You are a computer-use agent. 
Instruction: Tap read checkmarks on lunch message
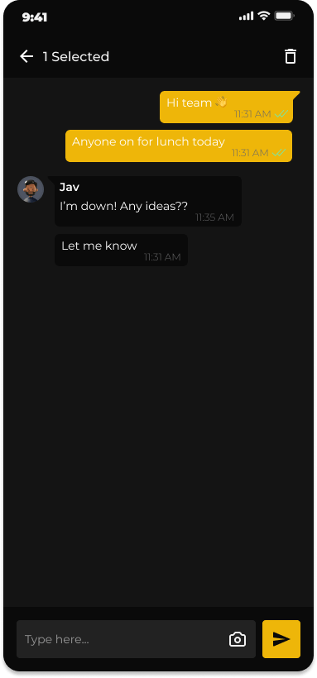click(278, 153)
